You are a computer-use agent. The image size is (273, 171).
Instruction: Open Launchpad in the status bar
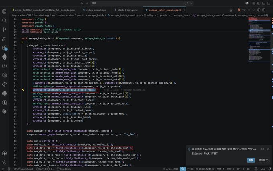click(24, 169)
